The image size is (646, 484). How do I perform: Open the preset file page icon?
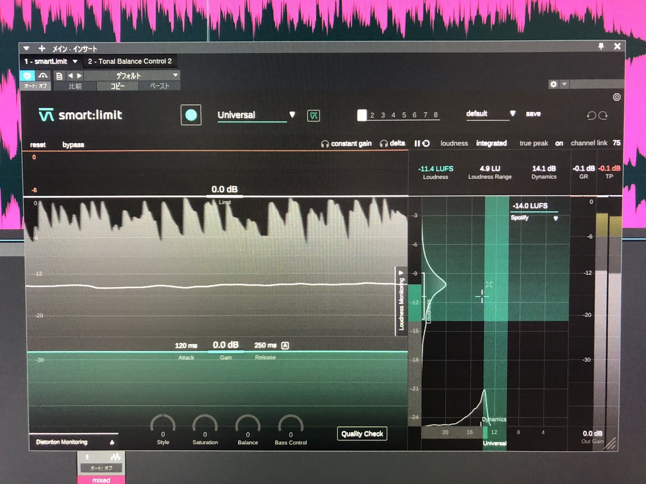tap(59, 76)
